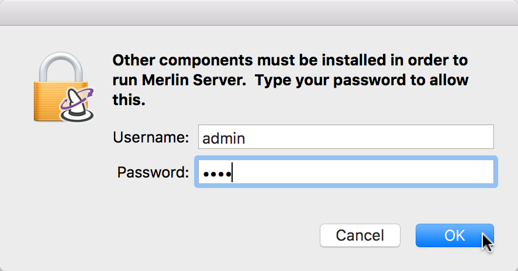The image size is (518, 271).
Task: Click the golden padlock icon
Action: [x=61, y=87]
